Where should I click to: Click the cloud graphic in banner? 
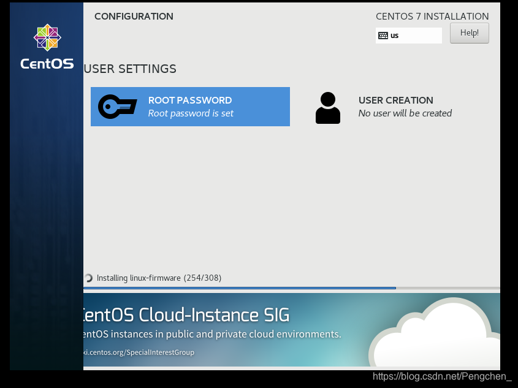tap(436, 332)
